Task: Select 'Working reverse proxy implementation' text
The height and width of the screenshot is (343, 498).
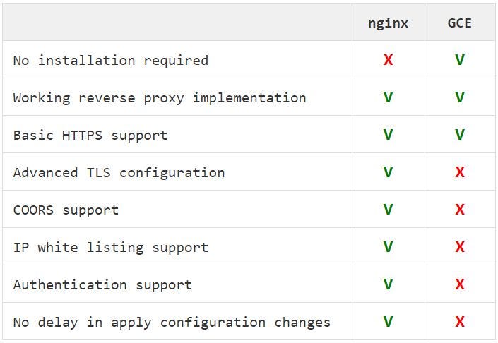Action: pyautogui.click(x=160, y=97)
